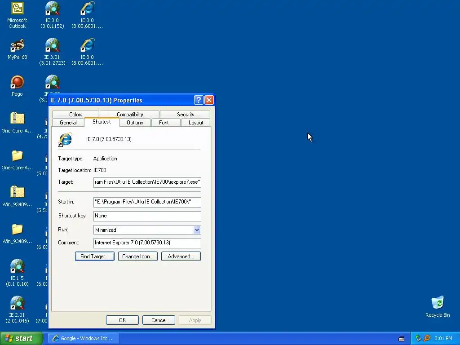Close the IE 7.0 Properties dialog
Image resolution: width=460 pixels, height=345 pixels.
point(209,100)
